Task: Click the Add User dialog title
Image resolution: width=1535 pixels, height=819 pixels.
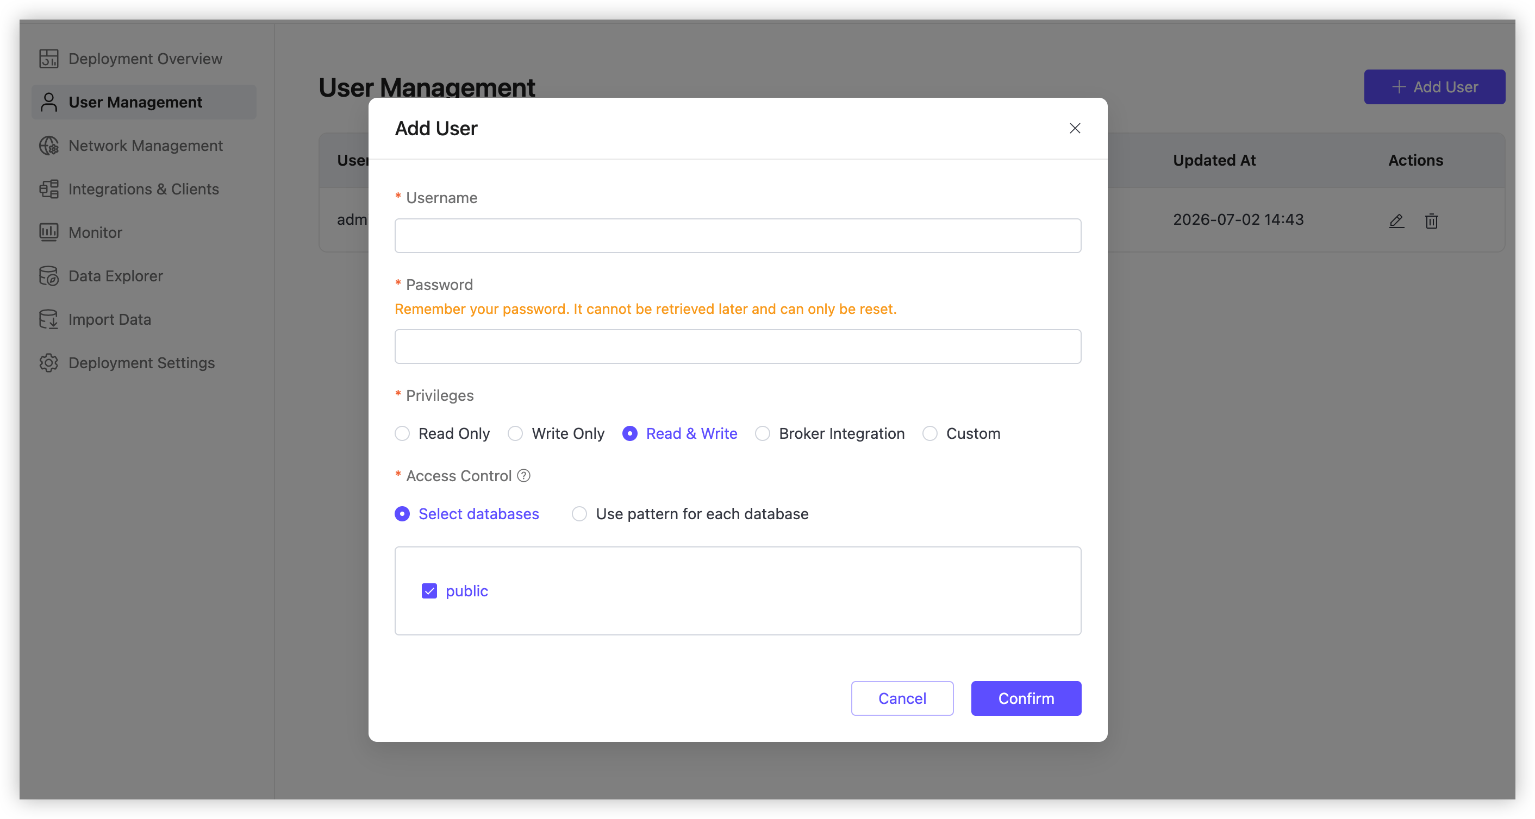Action: (x=436, y=128)
